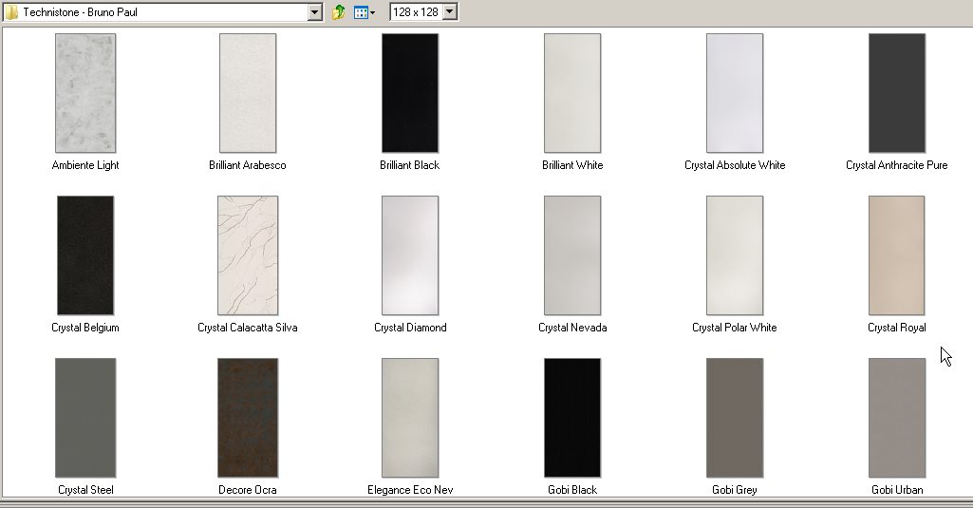
Task: Click the 'Elegance Eco Nev' label
Action: point(409,490)
